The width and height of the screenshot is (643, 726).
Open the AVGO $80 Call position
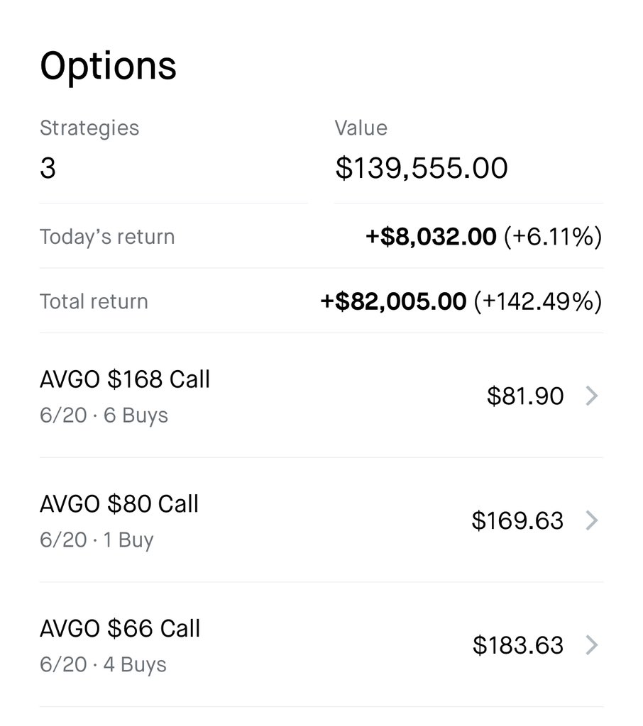point(119,504)
